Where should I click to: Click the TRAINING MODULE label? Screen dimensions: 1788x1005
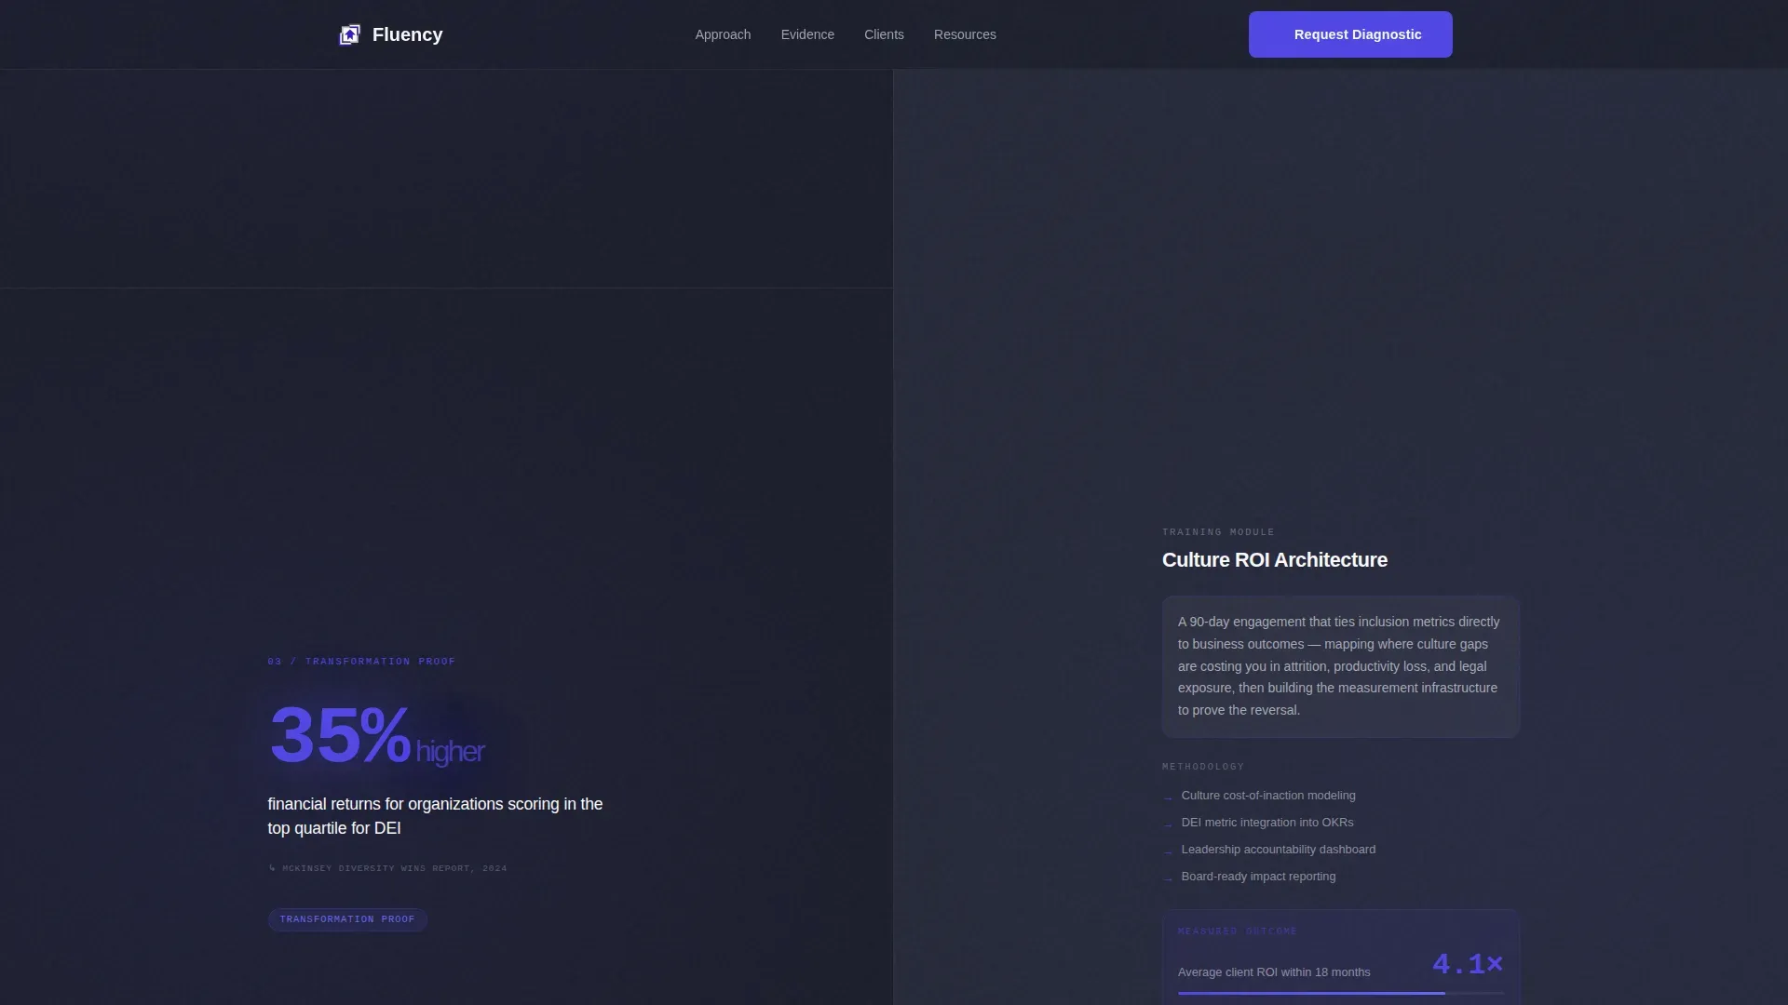point(1218,532)
